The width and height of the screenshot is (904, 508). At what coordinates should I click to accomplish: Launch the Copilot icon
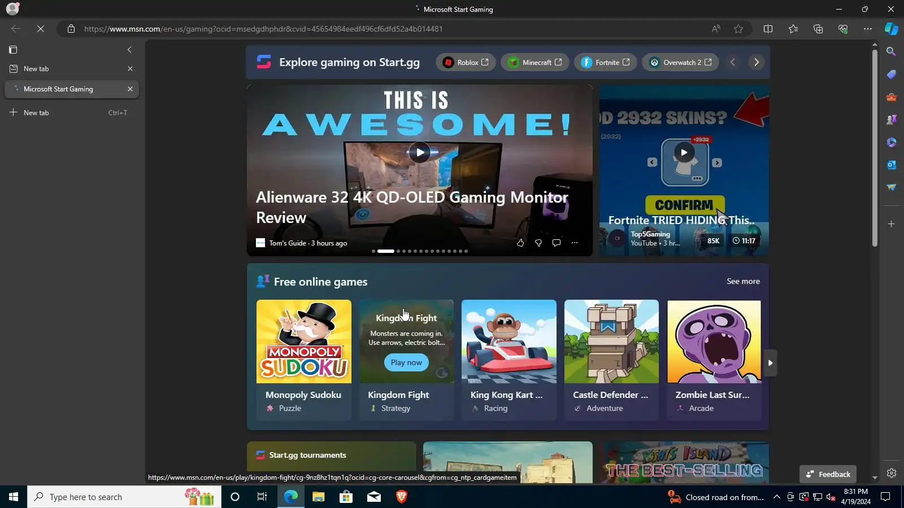coord(892,29)
